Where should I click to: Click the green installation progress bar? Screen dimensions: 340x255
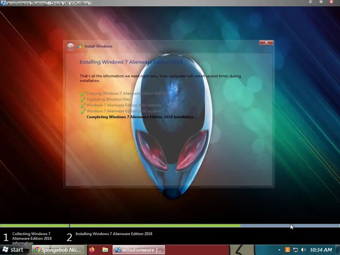click(155, 226)
